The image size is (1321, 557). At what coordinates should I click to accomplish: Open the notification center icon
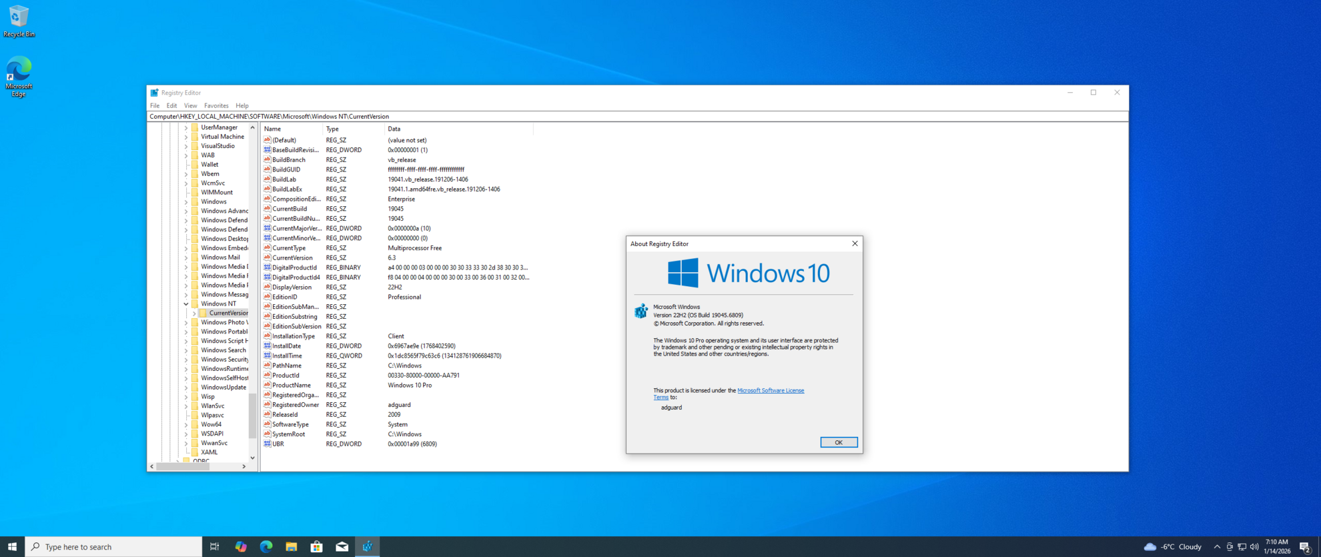(1306, 547)
